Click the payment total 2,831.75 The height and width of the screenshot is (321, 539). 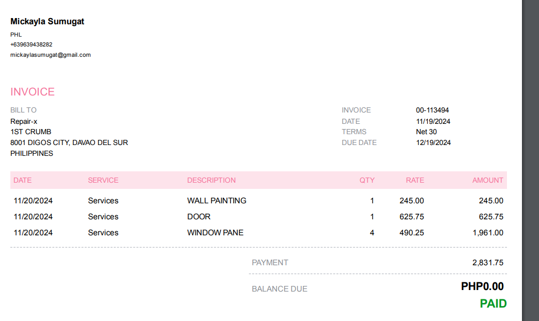click(x=488, y=263)
